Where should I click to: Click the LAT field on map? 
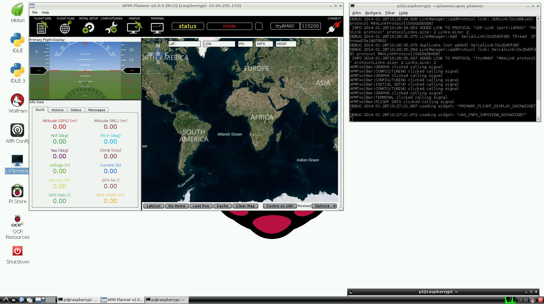(184, 44)
